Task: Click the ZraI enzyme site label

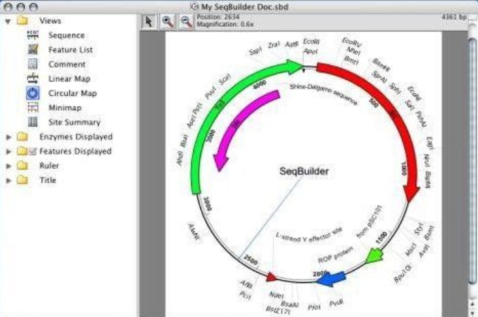Action: tap(274, 45)
